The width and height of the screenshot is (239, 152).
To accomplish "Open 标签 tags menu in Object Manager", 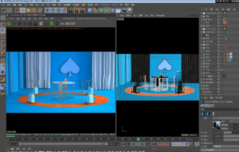I will coord(228,9).
